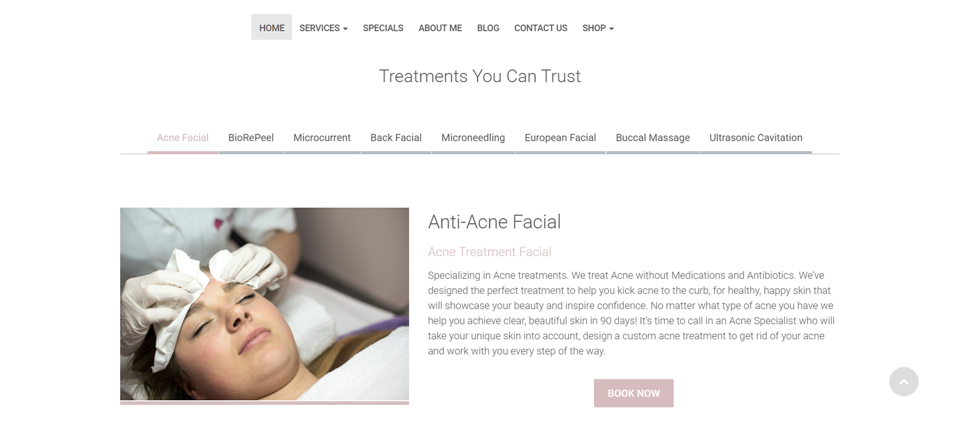Image resolution: width=957 pixels, height=436 pixels.
Task: Show the Microcurrent treatment tab
Action: [x=322, y=138]
